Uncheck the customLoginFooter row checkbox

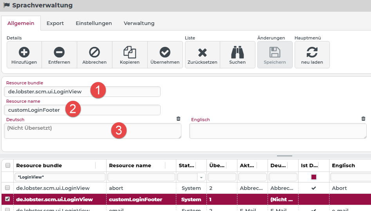(7, 199)
